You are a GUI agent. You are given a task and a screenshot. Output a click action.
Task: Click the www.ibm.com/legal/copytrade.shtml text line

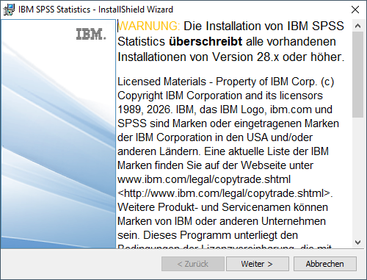tap(204, 179)
